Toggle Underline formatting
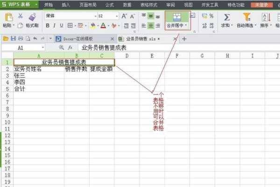This screenshot has height=187, width=280. pyautogui.click(x=61, y=25)
